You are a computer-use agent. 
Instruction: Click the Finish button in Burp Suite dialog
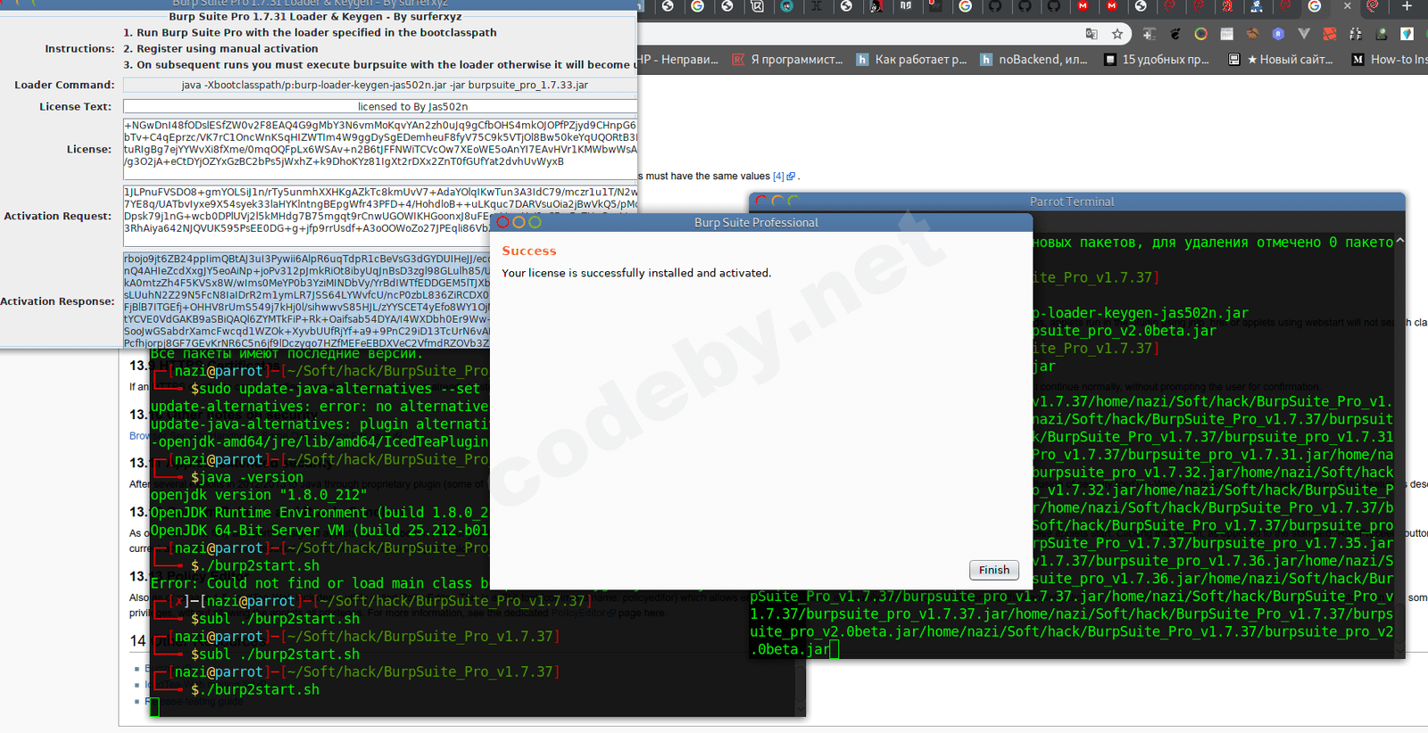click(993, 570)
